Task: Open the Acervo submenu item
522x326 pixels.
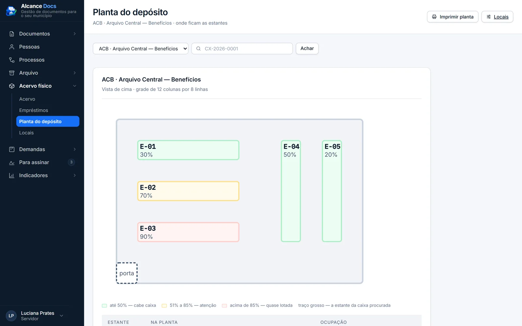Action: click(x=48, y=99)
